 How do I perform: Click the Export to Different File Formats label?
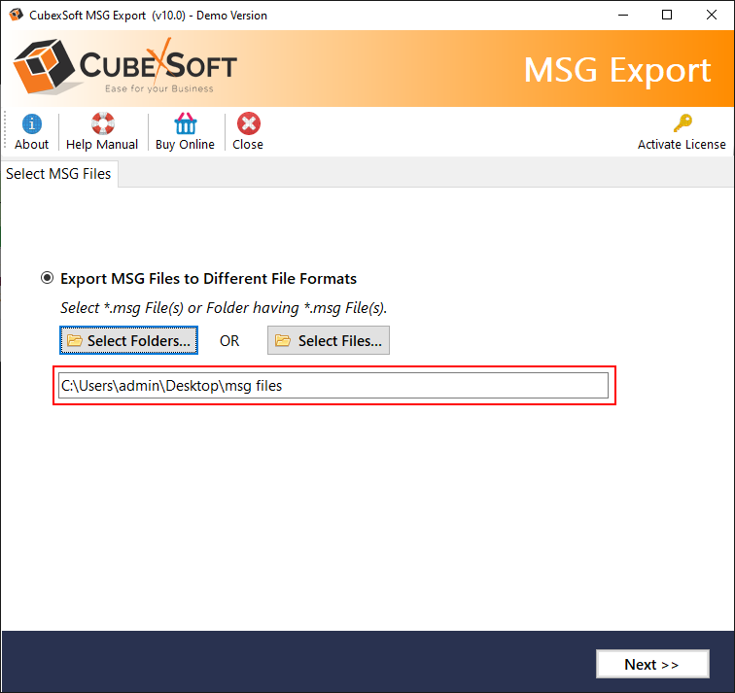tap(208, 278)
